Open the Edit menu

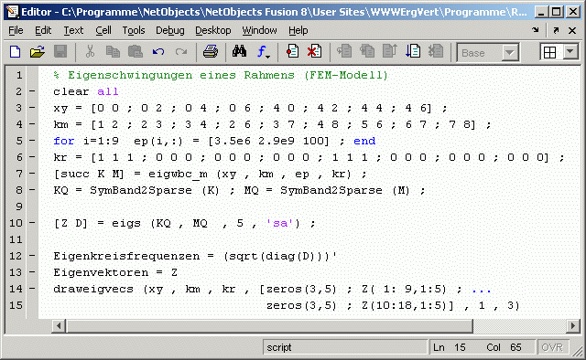[x=43, y=30]
